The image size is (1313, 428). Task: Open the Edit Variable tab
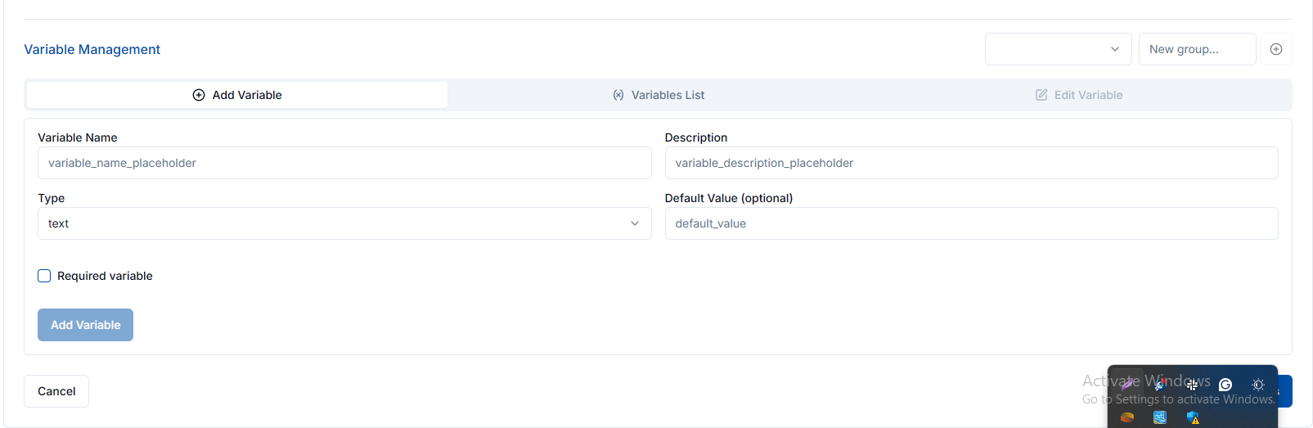1079,95
